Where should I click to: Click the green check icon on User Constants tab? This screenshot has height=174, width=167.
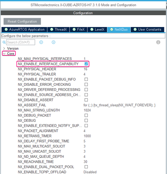coord(135,30)
